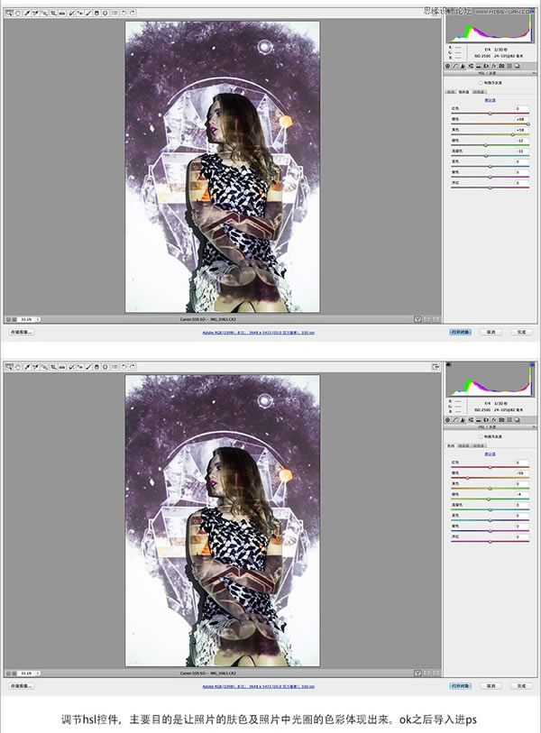
Task: Switch to Hue tab in upper window
Action: (x=450, y=92)
